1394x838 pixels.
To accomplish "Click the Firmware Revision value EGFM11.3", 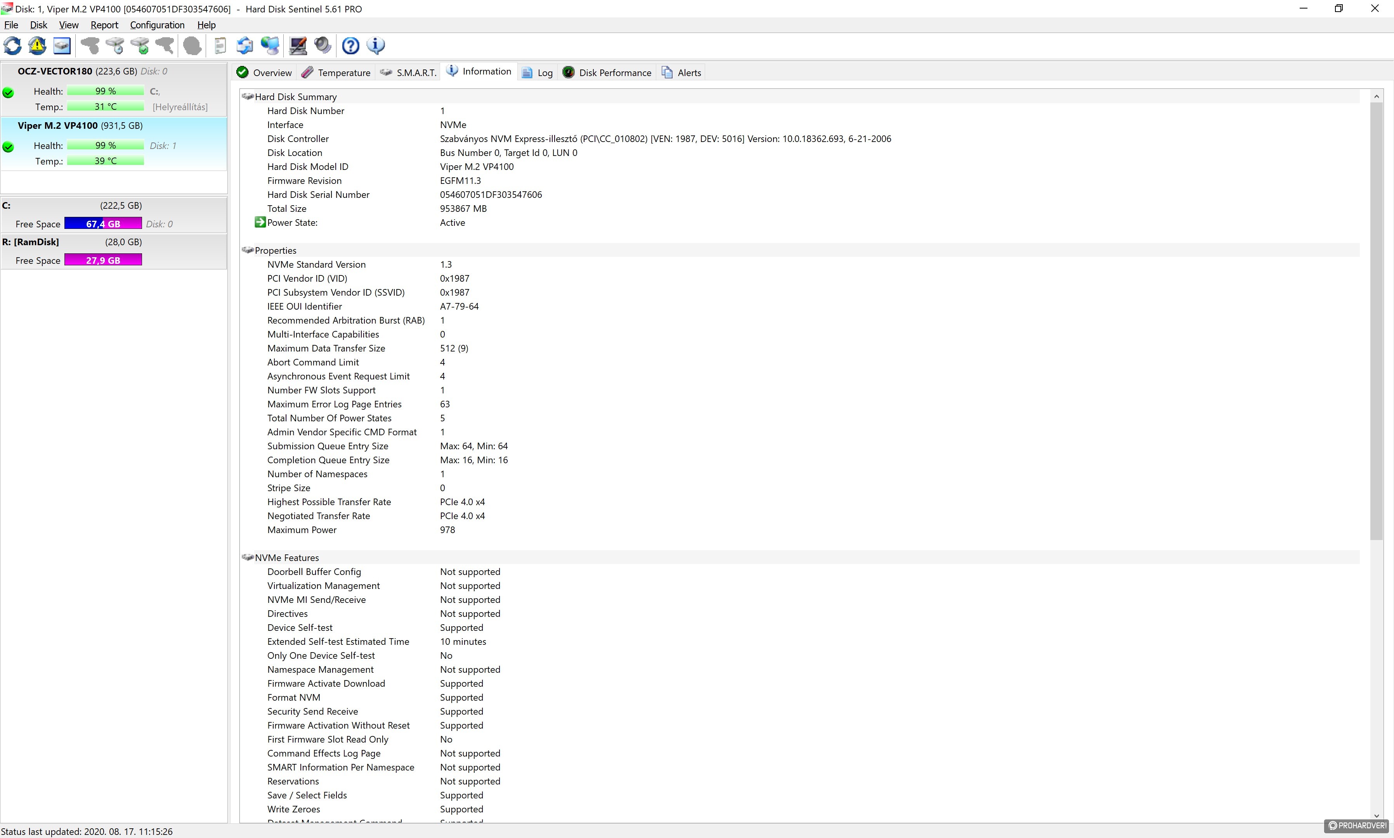I will 460,181.
